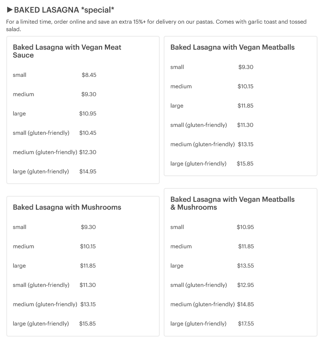
Task: Pick the small gluten-friendly option at $10.45
Action: pyautogui.click(x=54, y=133)
